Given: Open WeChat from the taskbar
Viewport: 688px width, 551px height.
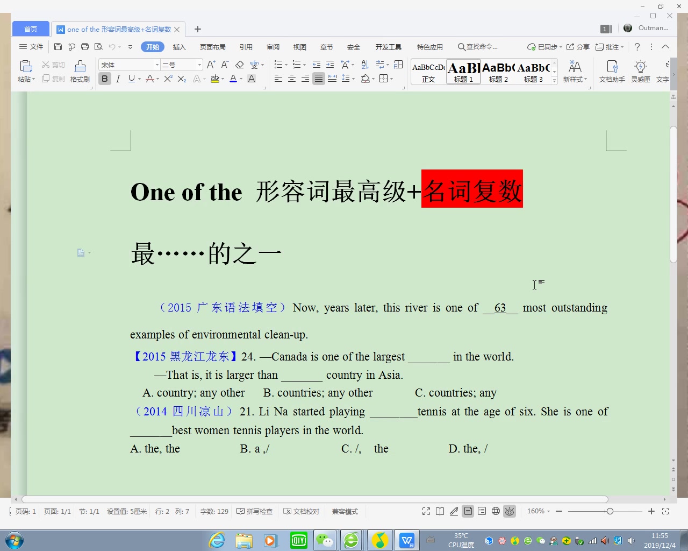Looking at the screenshot, I should (325, 540).
